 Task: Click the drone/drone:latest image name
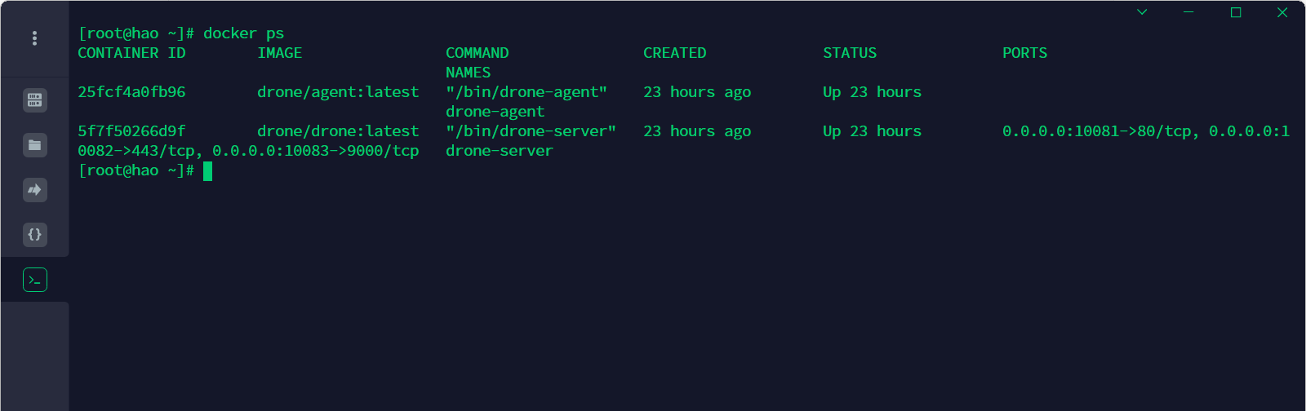[338, 131]
